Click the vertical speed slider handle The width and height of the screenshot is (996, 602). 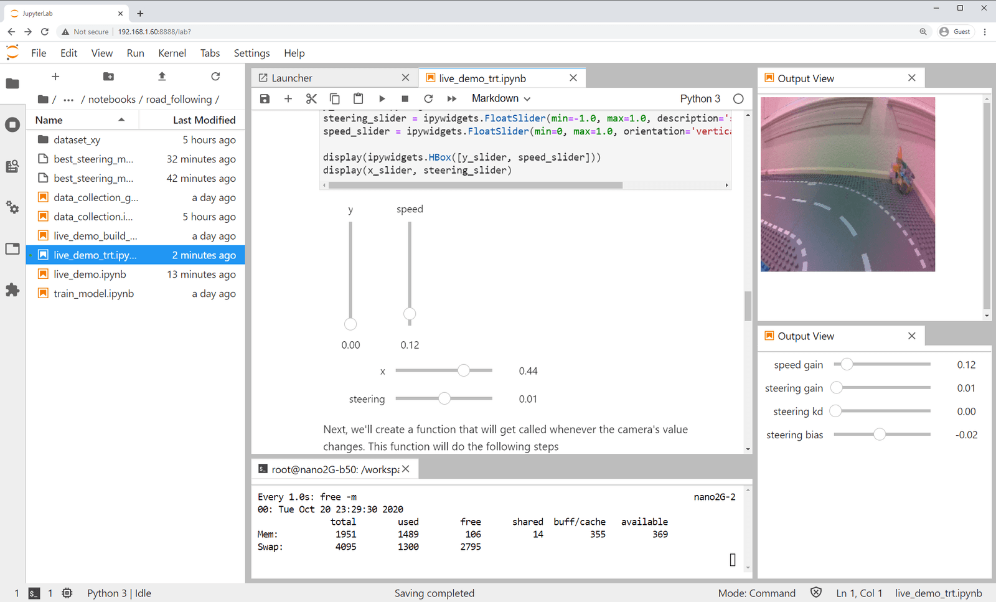410,313
